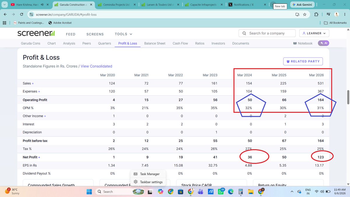Open the All Bookmarks folder
This screenshot has height=197, width=350.
[335, 23]
